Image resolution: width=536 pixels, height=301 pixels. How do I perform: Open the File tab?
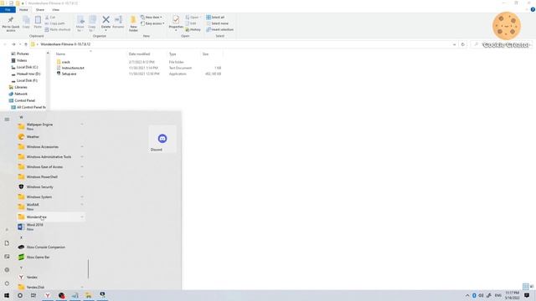click(x=8, y=9)
